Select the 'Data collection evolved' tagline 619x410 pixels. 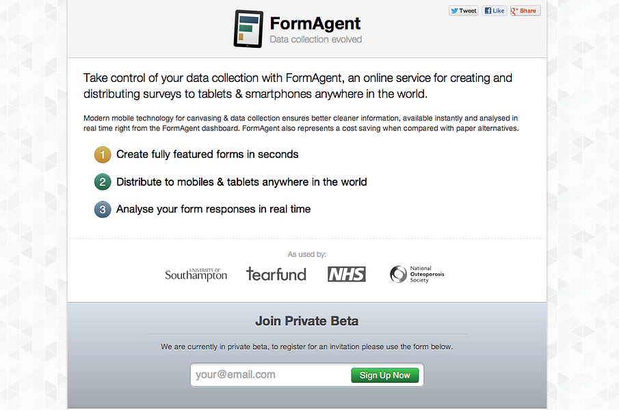[315, 39]
